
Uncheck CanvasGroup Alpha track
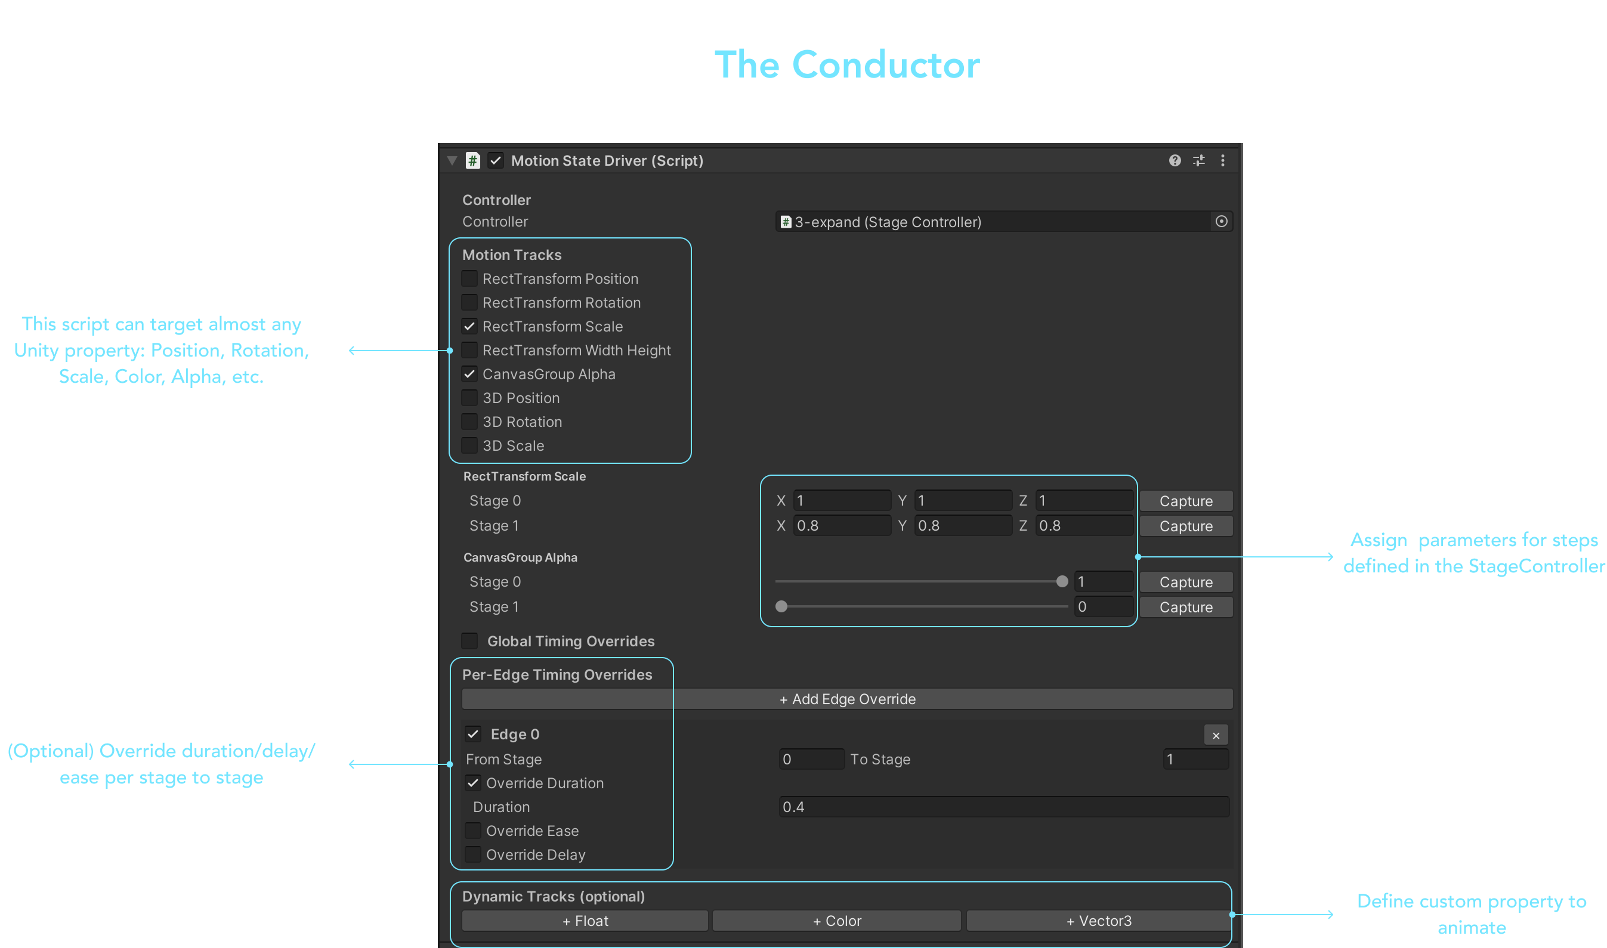[x=469, y=374]
